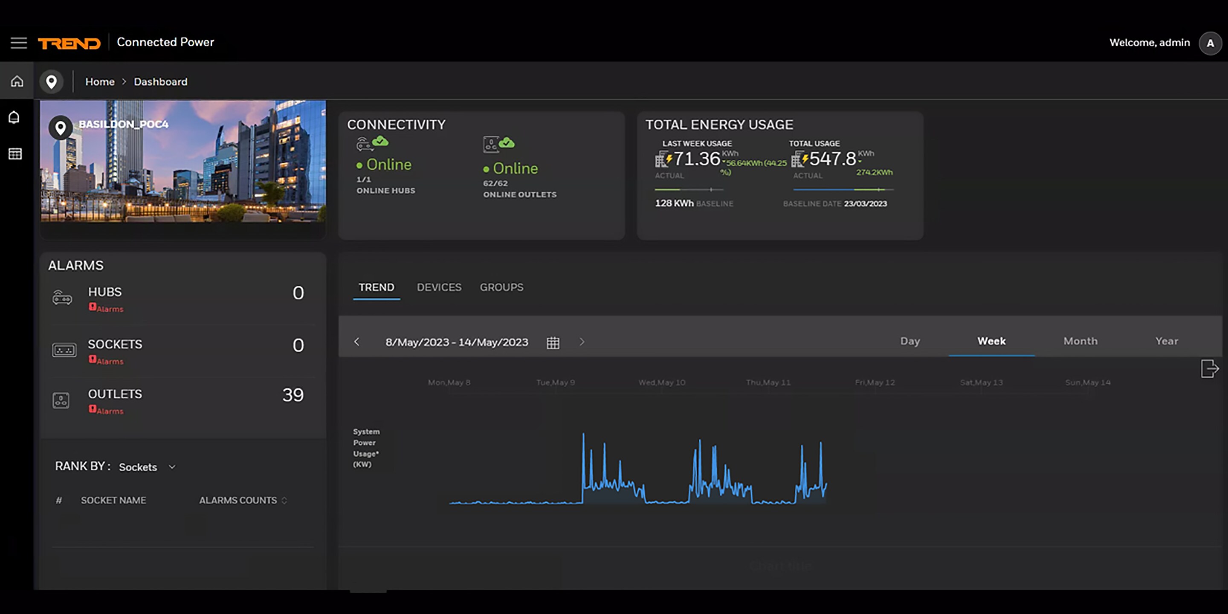
Task: Switch to the Groups tab
Action: click(x=501, y=287)
